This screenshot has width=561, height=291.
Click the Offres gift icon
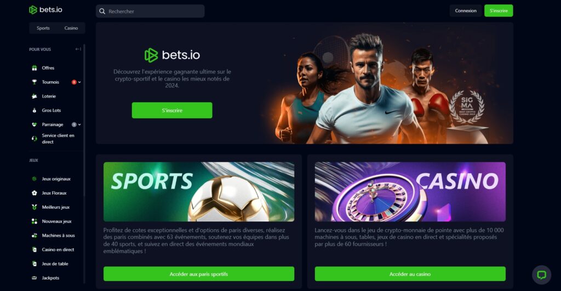click(x=35, y=68)
